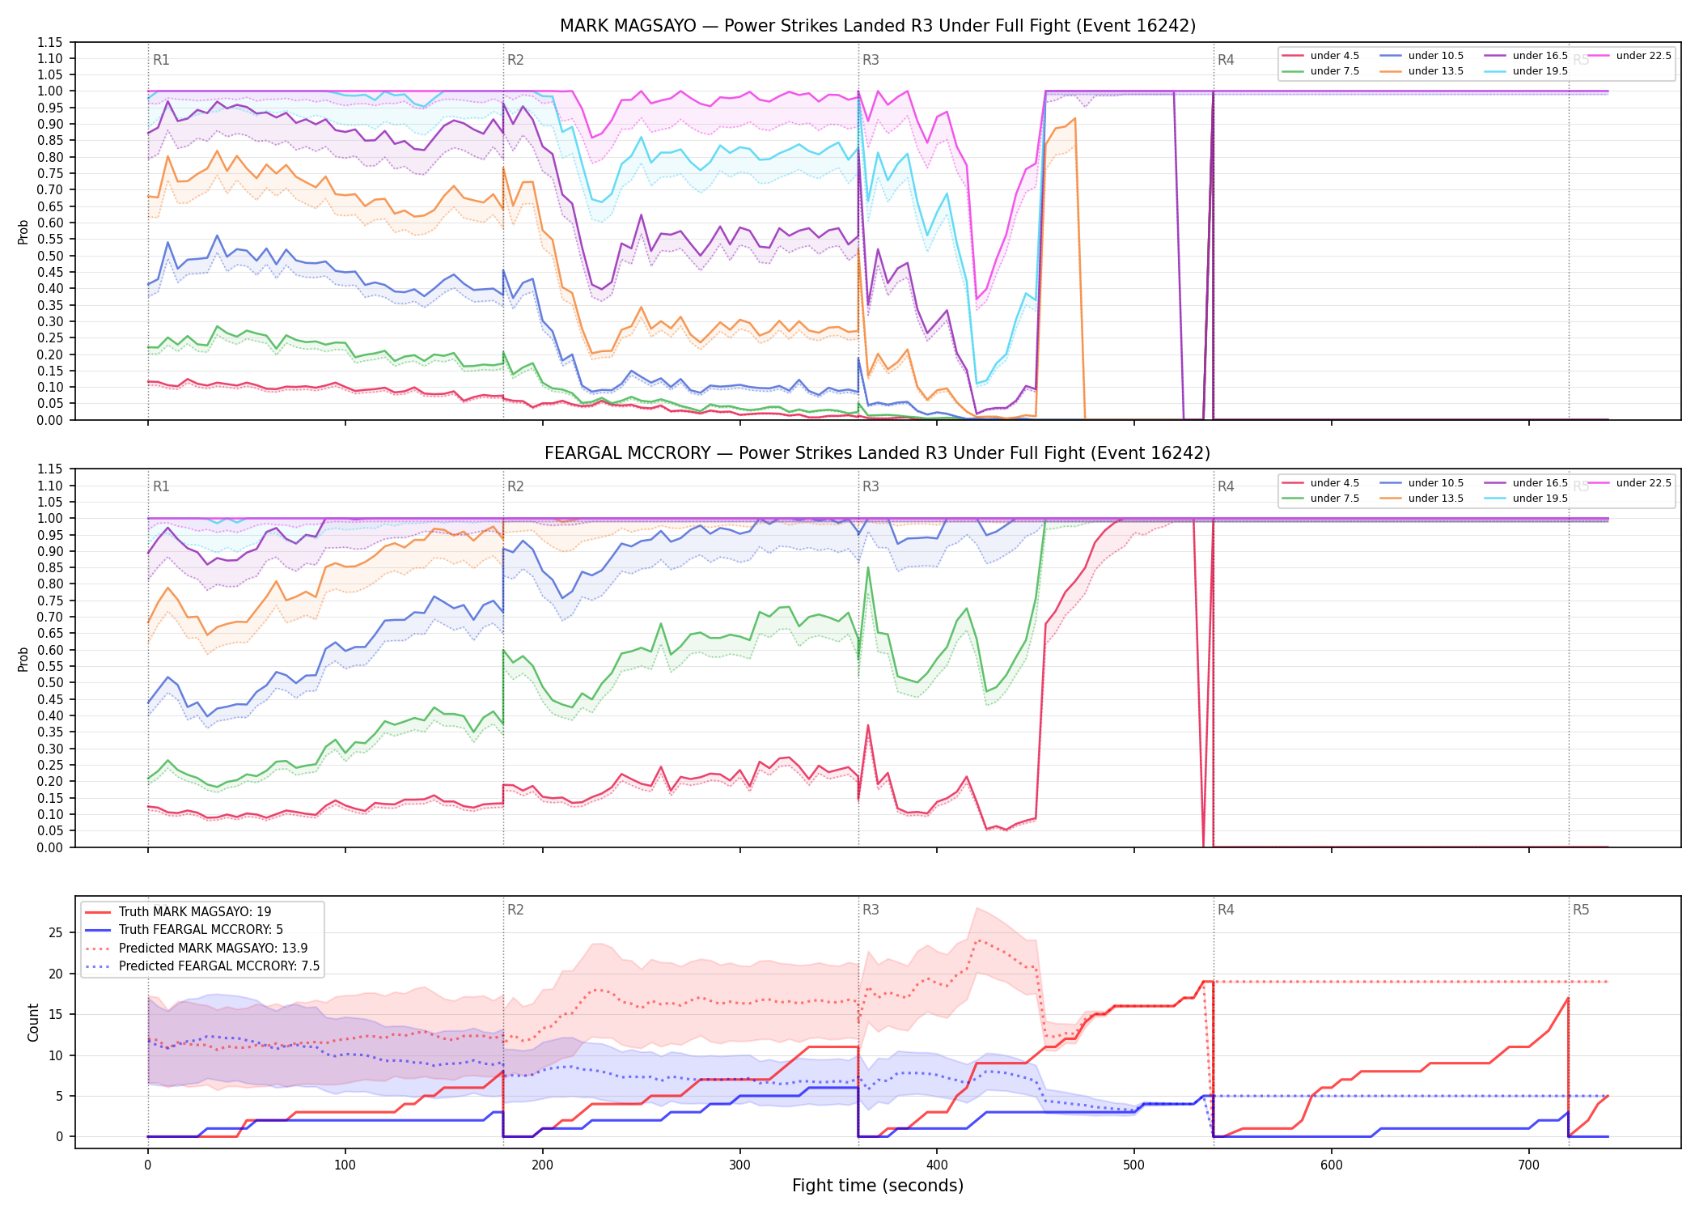Pick 'under 13.5' legend entry in McCrory chart
The image size is (1699, 1214).
[1421, 499]
